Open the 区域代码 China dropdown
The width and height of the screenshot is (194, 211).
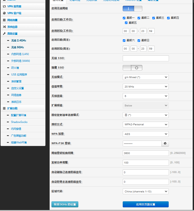click(x=145, y=191)
